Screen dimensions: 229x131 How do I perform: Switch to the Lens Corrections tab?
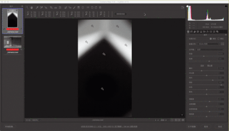point(204,32)
